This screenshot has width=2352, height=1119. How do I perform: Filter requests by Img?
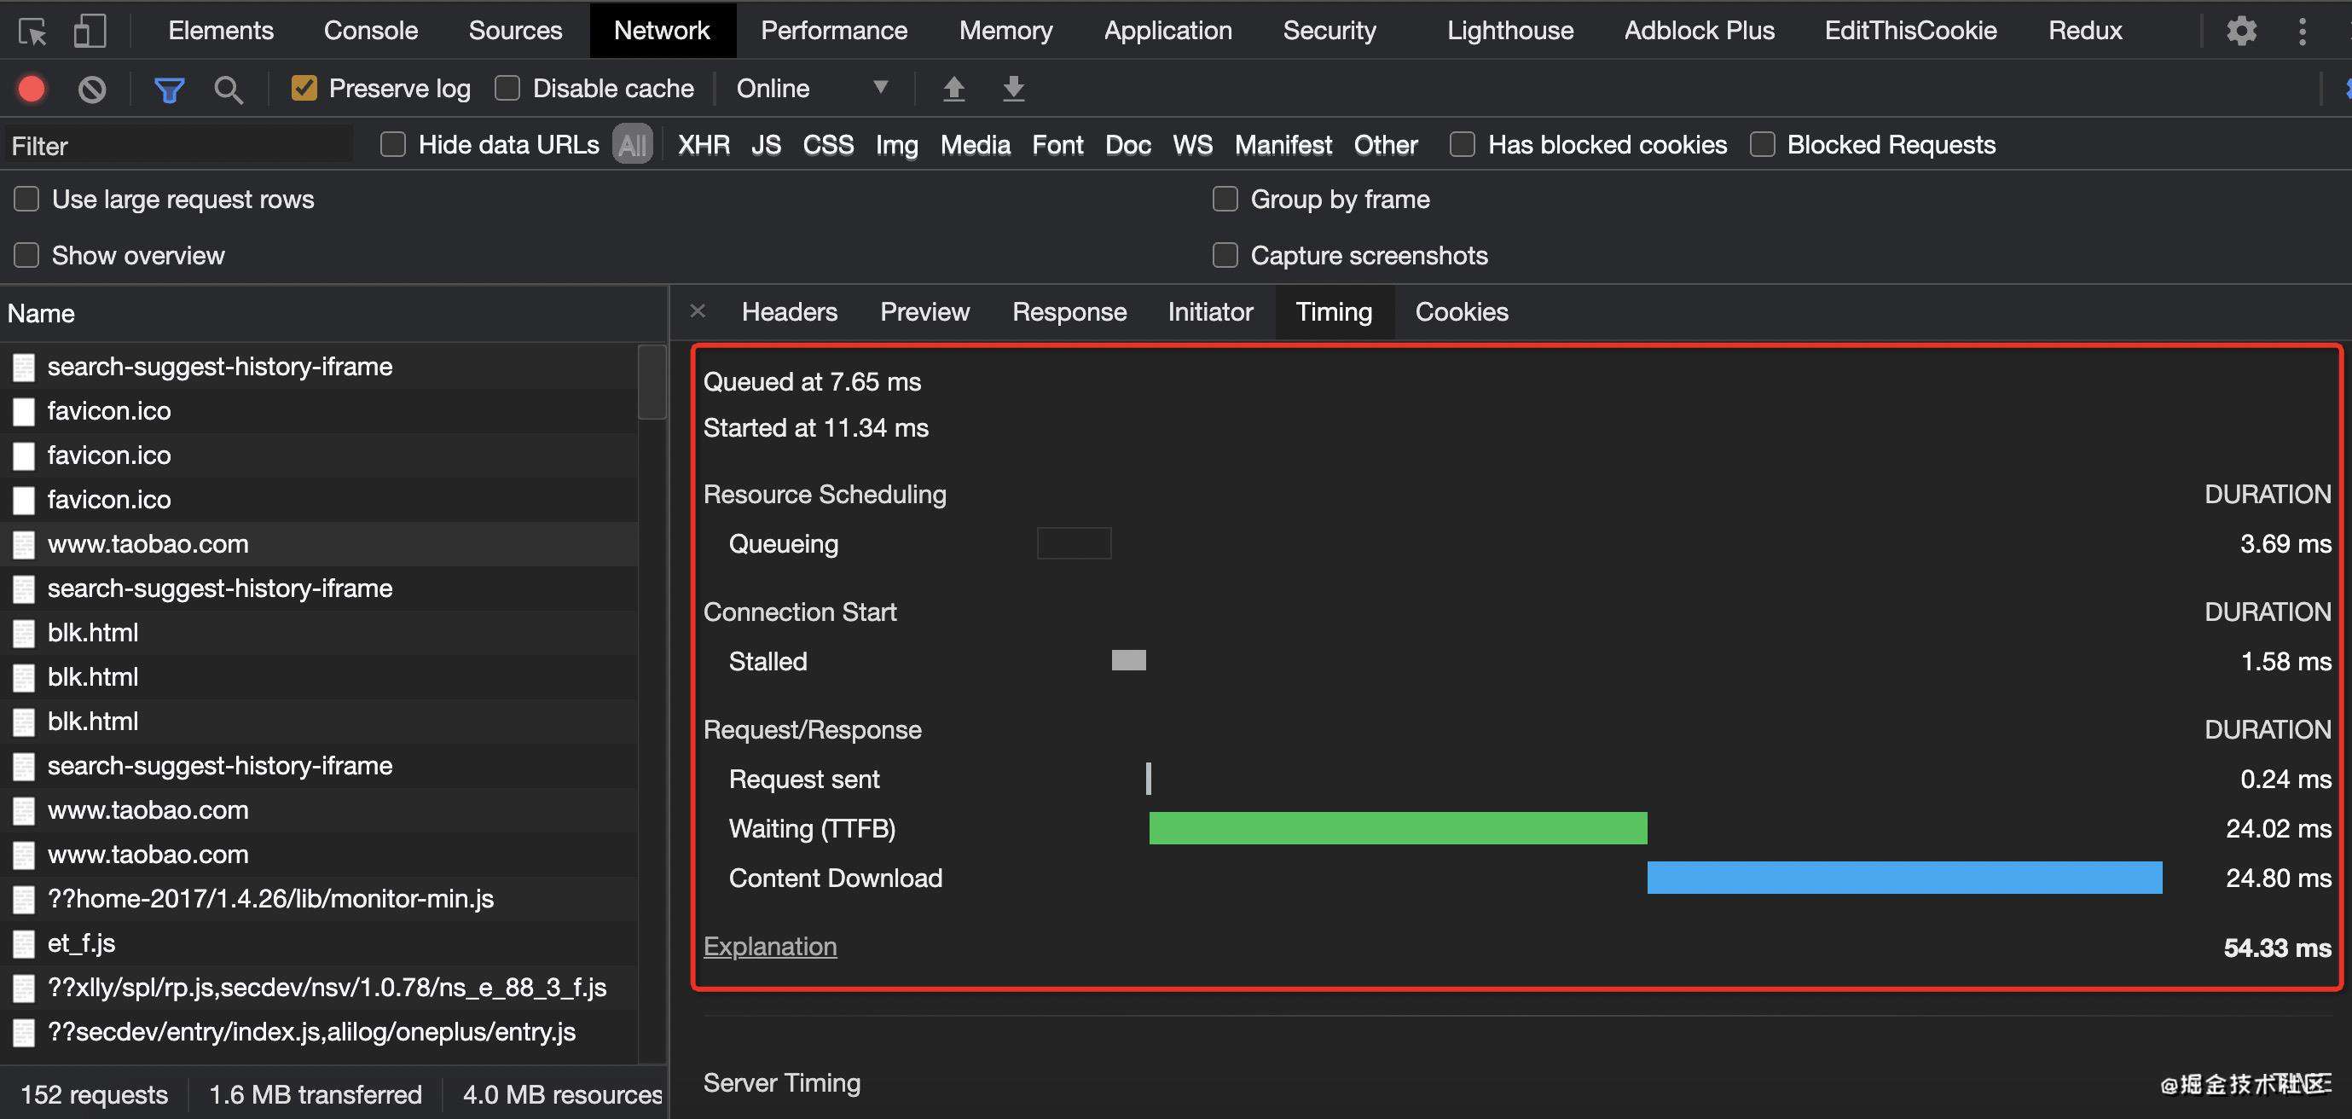coord(896,144)
